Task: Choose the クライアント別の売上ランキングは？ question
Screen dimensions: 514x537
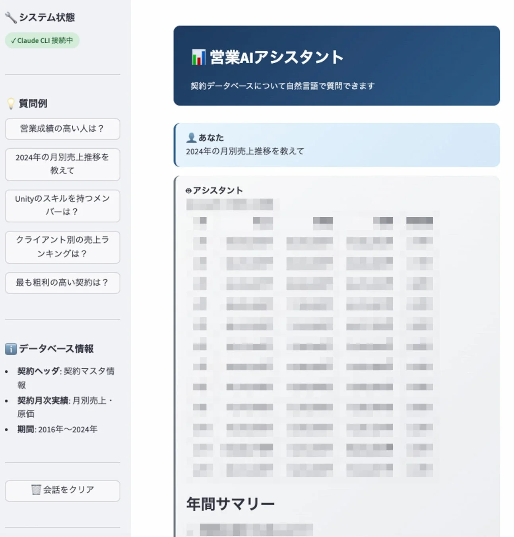Action: coord(62,247)
